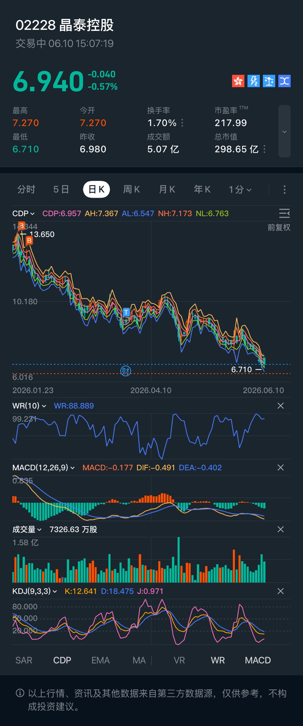Tap the P/E ratio value 217.99

click(x=231, y=123)
